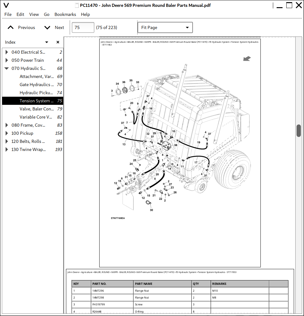Click the M10 remarks cell
This screenshot has height=316, width=304.
(240, 291)
